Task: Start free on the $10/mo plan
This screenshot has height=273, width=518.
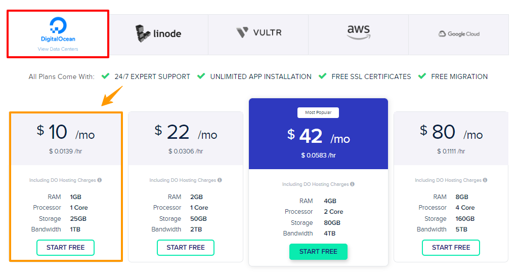Action: (x=65, y=248)
